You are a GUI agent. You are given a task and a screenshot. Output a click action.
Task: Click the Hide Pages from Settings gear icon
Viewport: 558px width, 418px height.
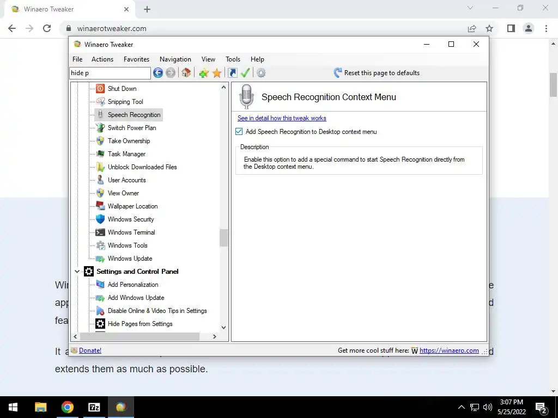100,324
